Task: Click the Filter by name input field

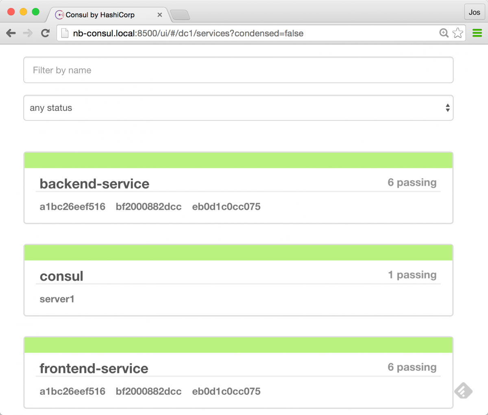Action: point(238,70)
